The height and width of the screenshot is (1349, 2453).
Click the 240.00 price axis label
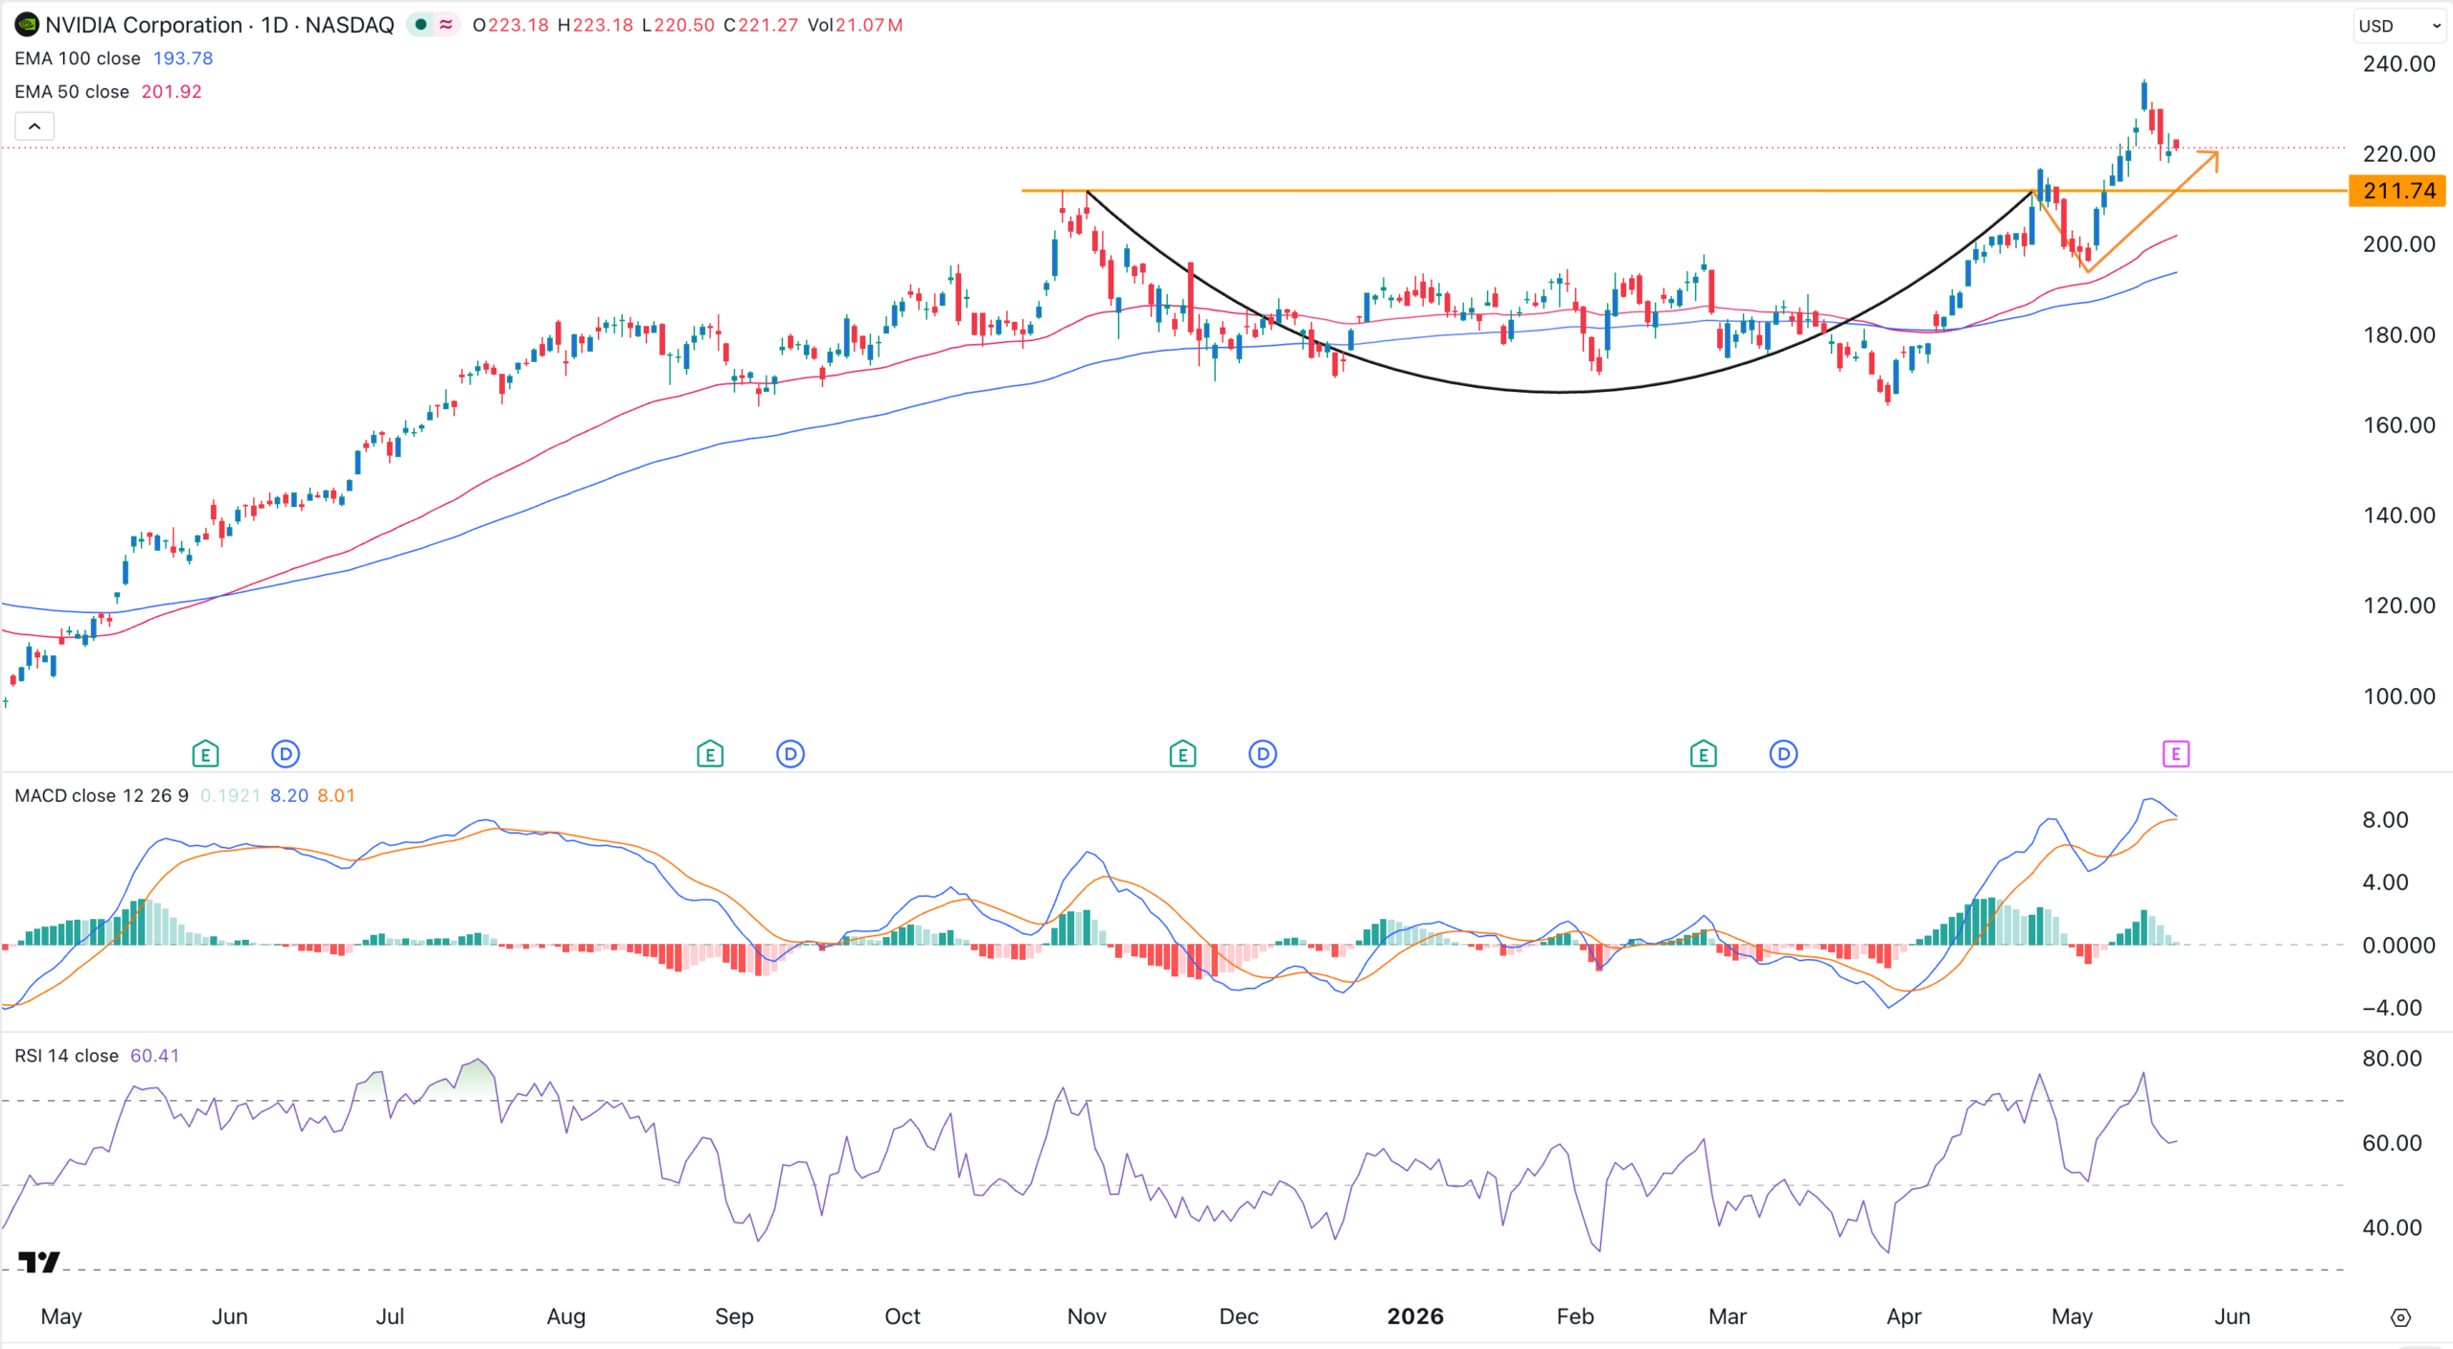click(2398, 64)
